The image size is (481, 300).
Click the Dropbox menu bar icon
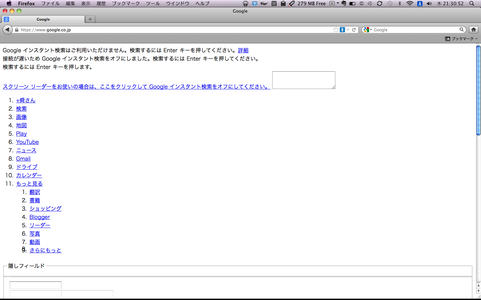click(x=255, y=3)
